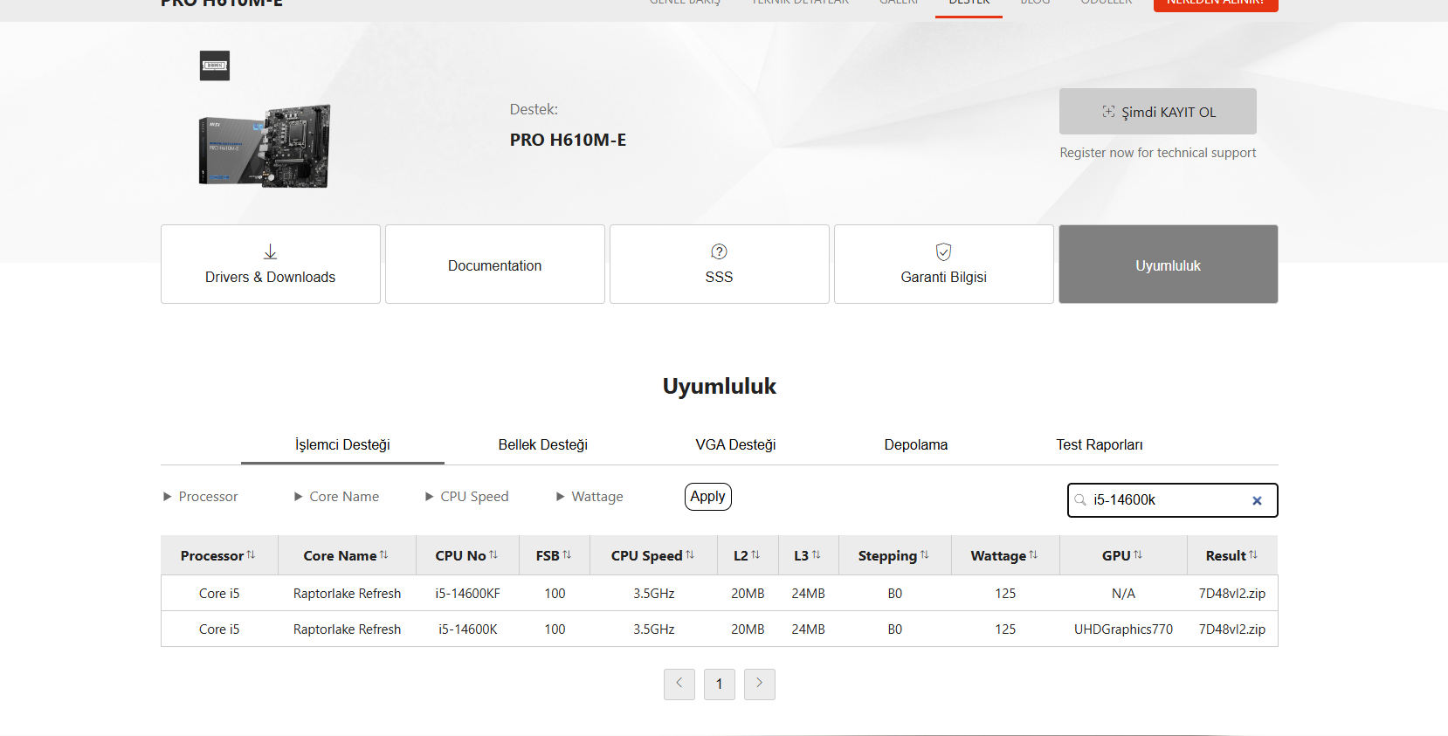Click the CPU No sort arrows
Viewport: 1448px width, 736px height.
493,555
